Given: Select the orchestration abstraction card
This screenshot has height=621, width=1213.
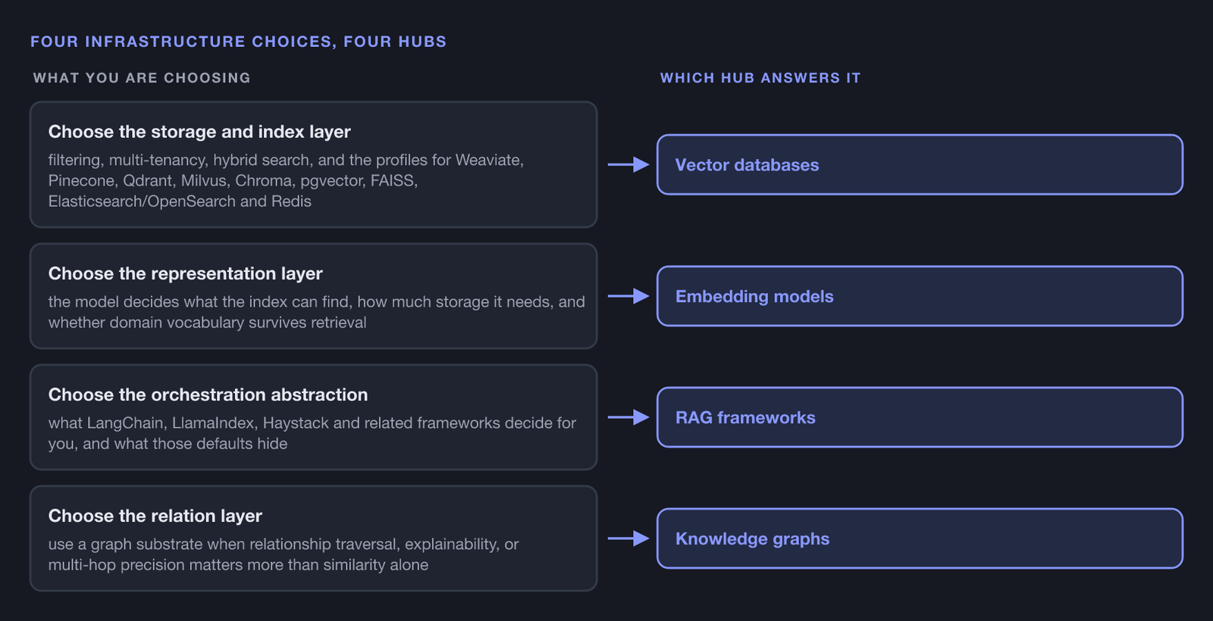Looking at the screenshot, I should click(313, 417).
